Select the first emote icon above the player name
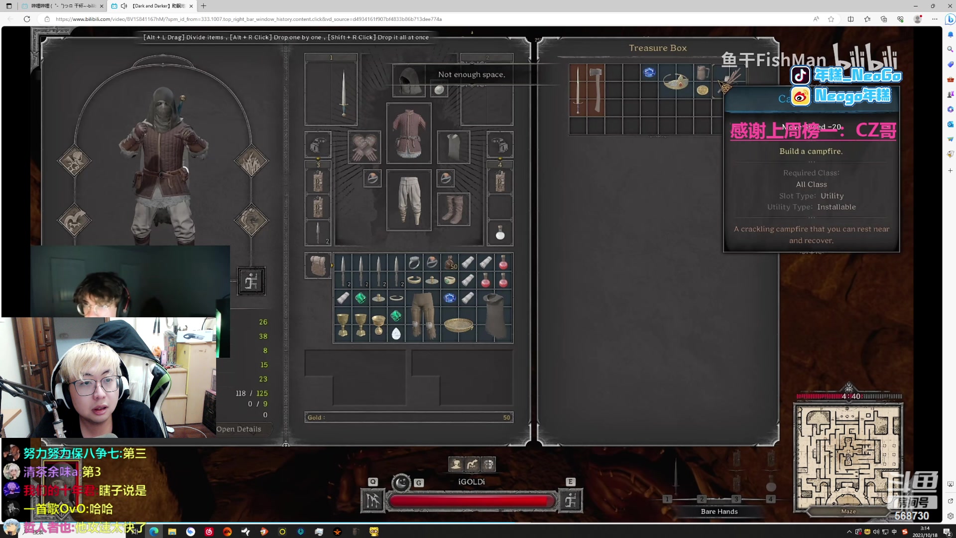The image size is (956, 538). (x=456, y=464)
